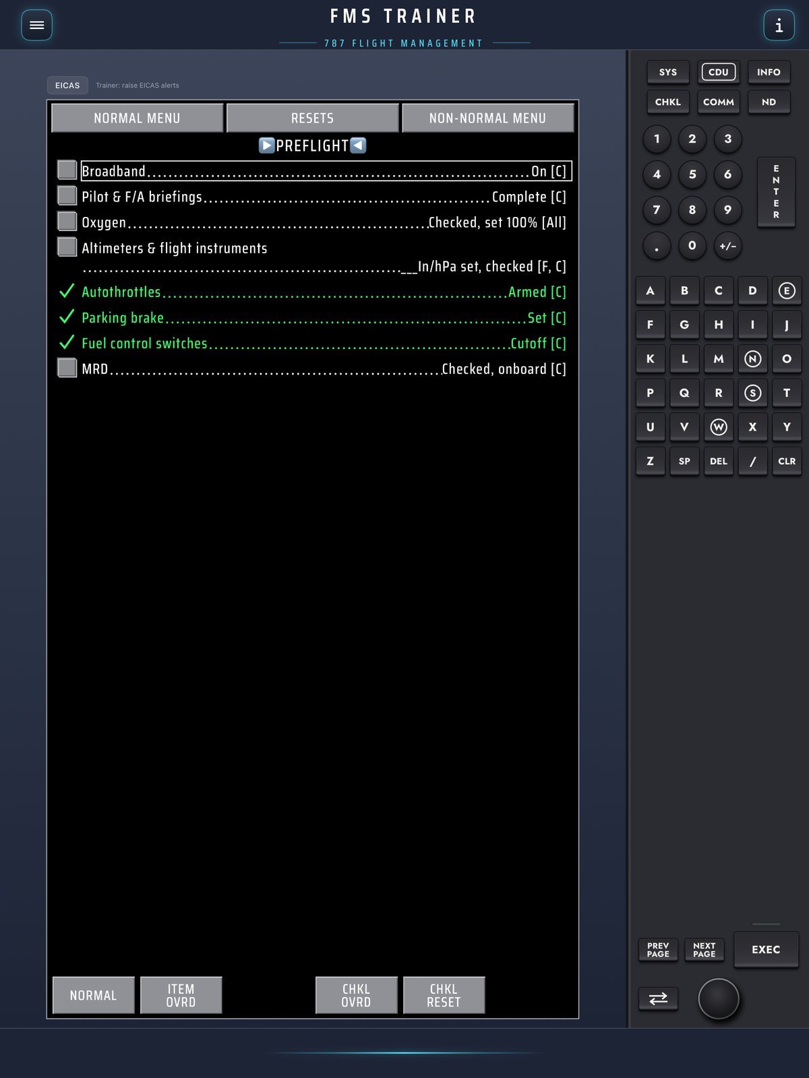Tap the circled W letter key
The height and width of the screenshot is (1078, 809).
click(719, 426)
